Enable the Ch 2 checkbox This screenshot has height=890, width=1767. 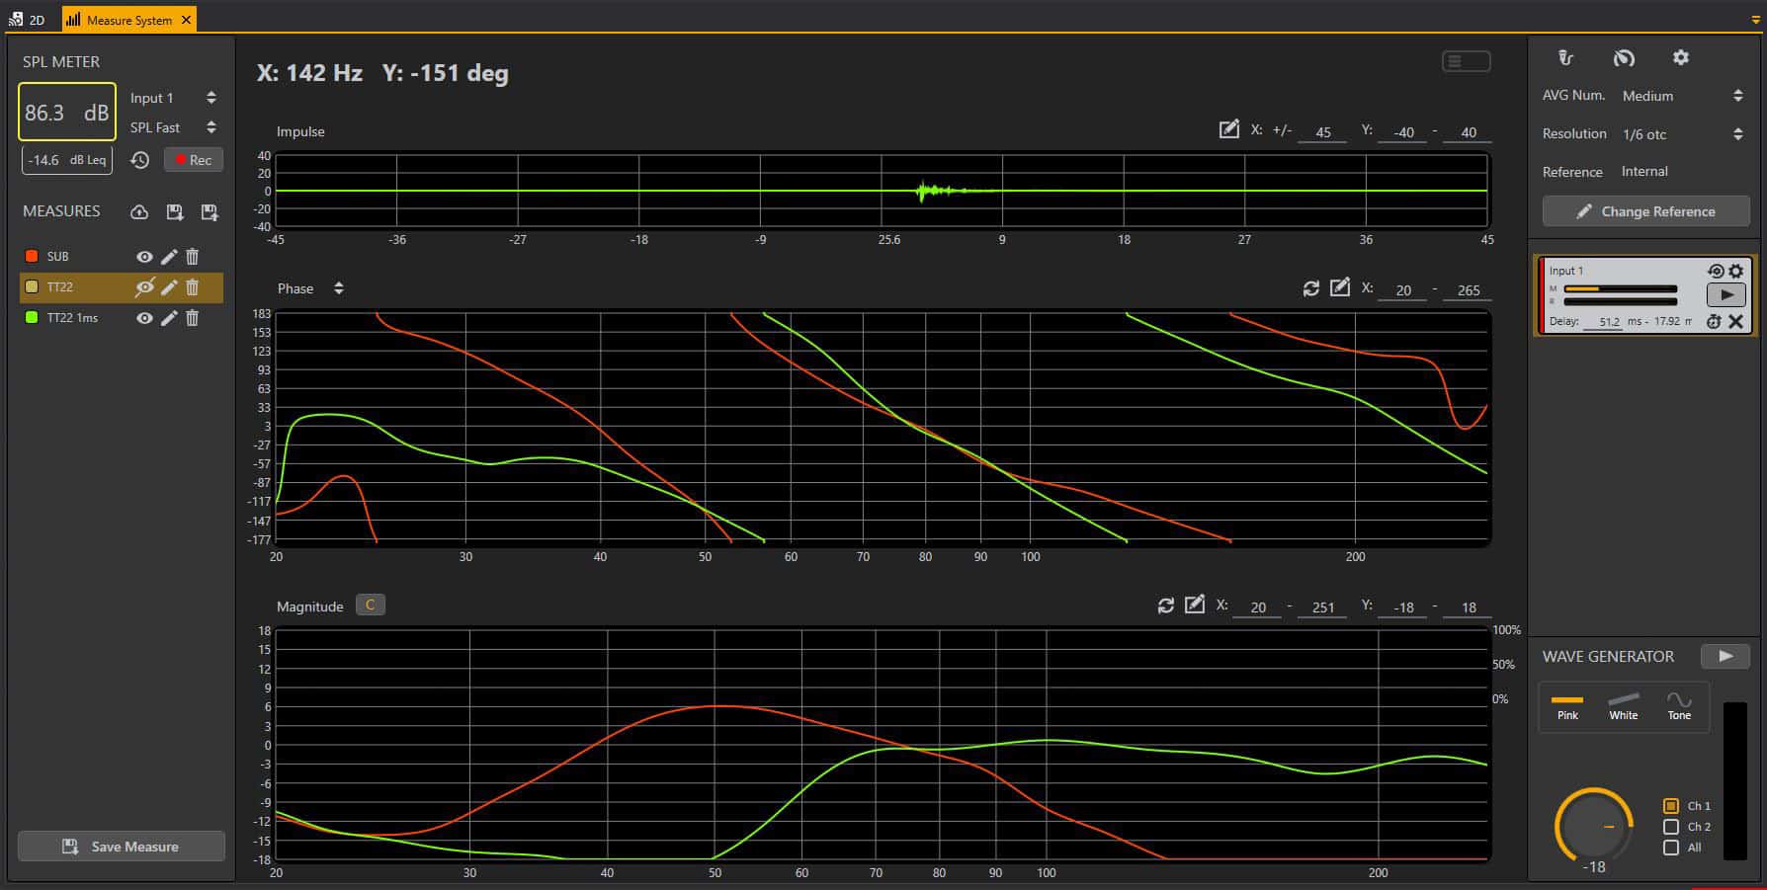pos(1671,827)
